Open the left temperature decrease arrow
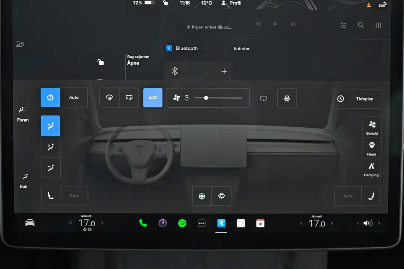The width and height of the screenshot is (404, 269). [71, 223]
